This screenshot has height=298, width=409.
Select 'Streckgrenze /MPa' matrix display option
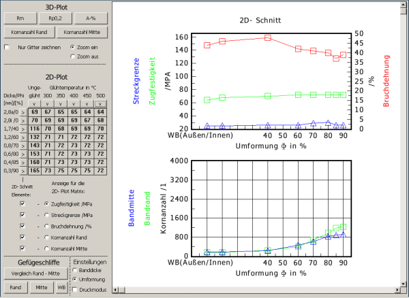(x=46, y=215)
